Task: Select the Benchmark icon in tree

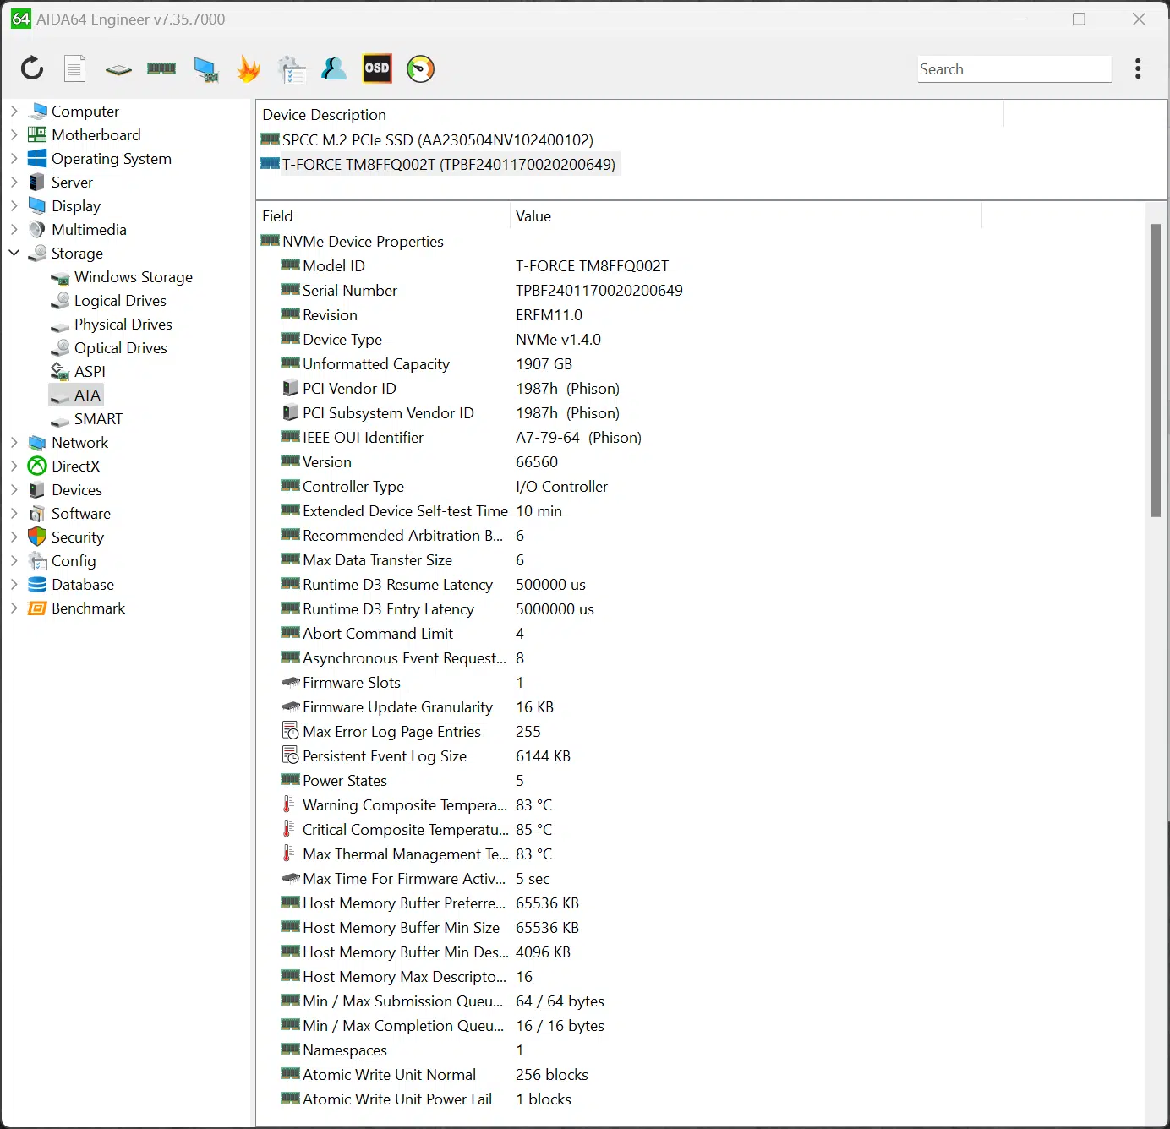Action: point(37,608)
